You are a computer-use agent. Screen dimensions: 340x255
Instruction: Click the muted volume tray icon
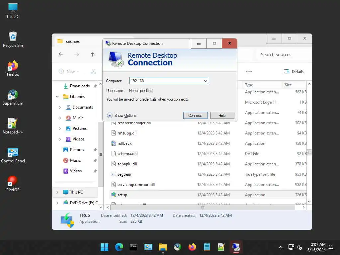pyautogui.click(x=299, y=247)
